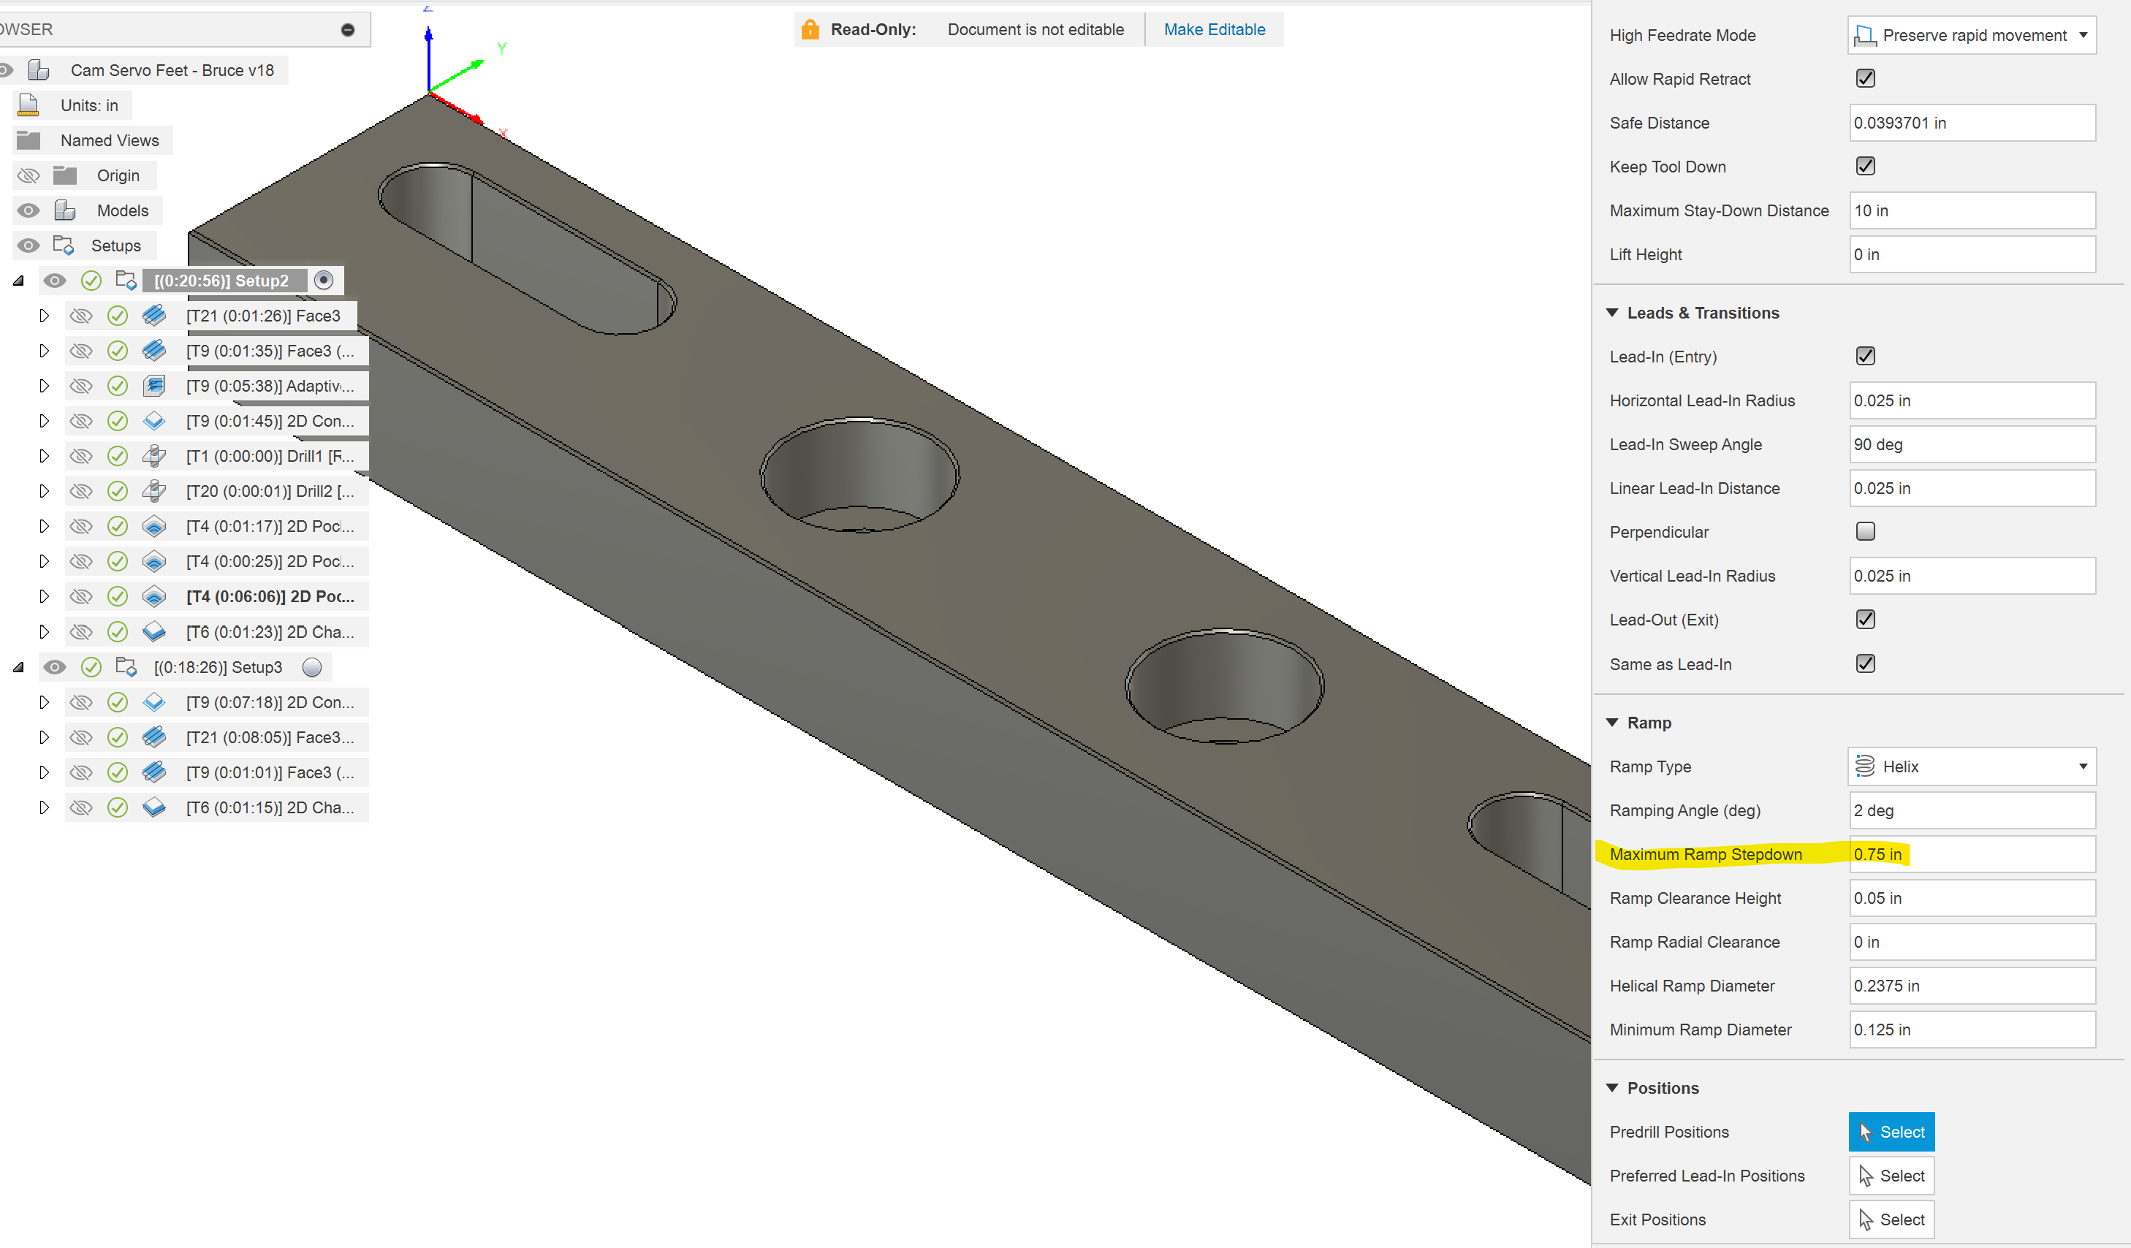2131x1248 pixels.
Task: Click the Units icon in the browser tree
Action: pyautogui.click(x=29, y=104)
